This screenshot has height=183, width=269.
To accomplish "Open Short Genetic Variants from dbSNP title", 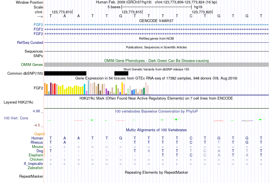I will click(156, 69).
